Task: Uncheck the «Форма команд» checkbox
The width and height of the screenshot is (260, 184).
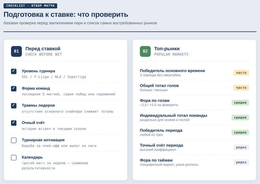Action: click(x=14, y=89)
